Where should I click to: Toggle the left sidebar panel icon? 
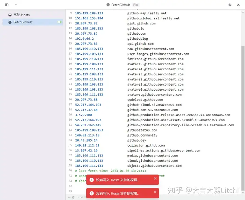7,5
